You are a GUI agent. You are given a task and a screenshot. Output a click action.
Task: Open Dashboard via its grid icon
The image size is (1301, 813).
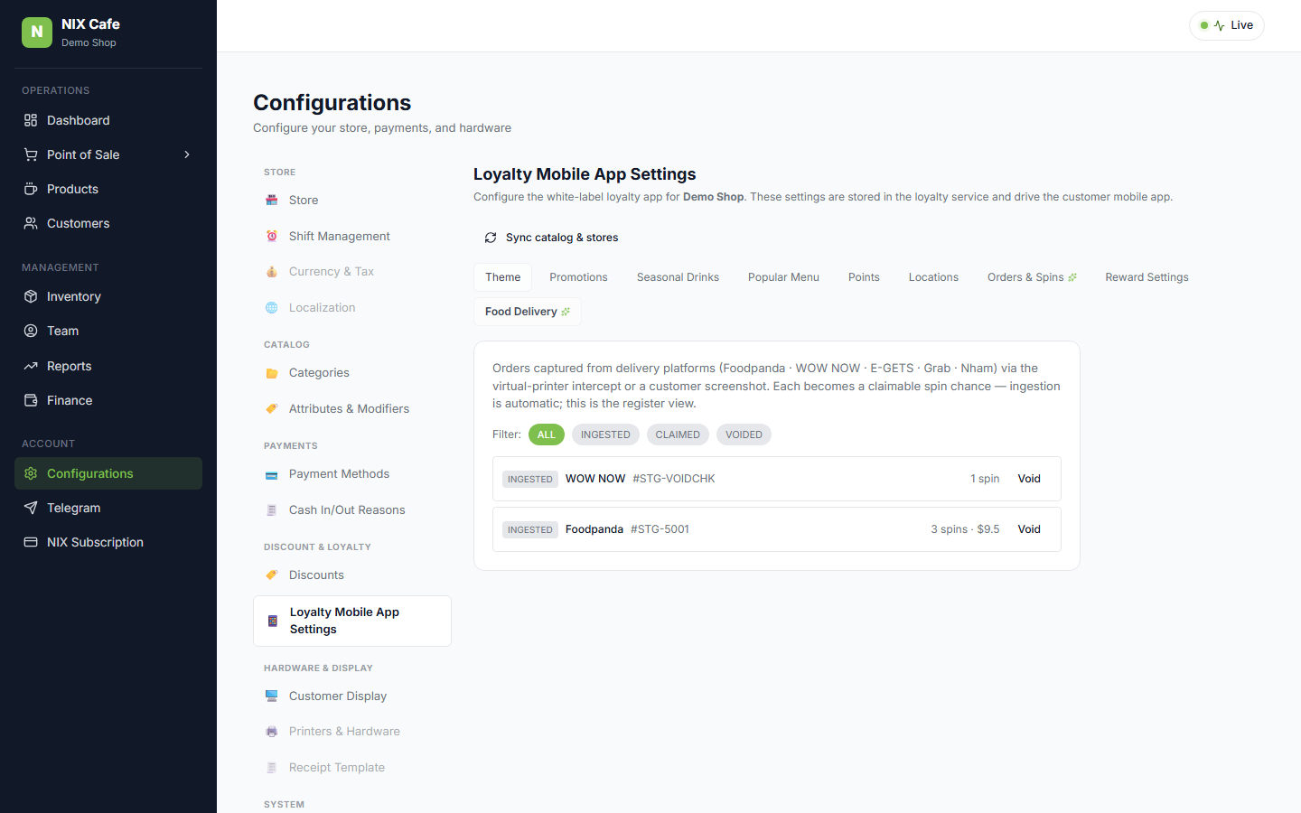pyautogui.click(x=31, y=120)
